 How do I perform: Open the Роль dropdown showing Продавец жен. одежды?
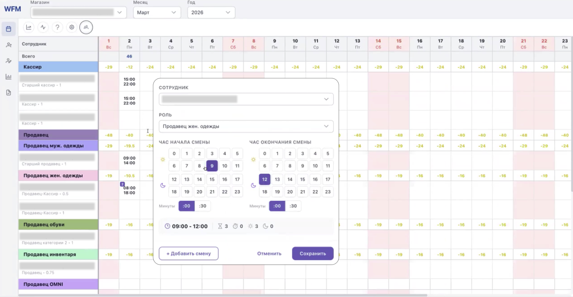246,126
